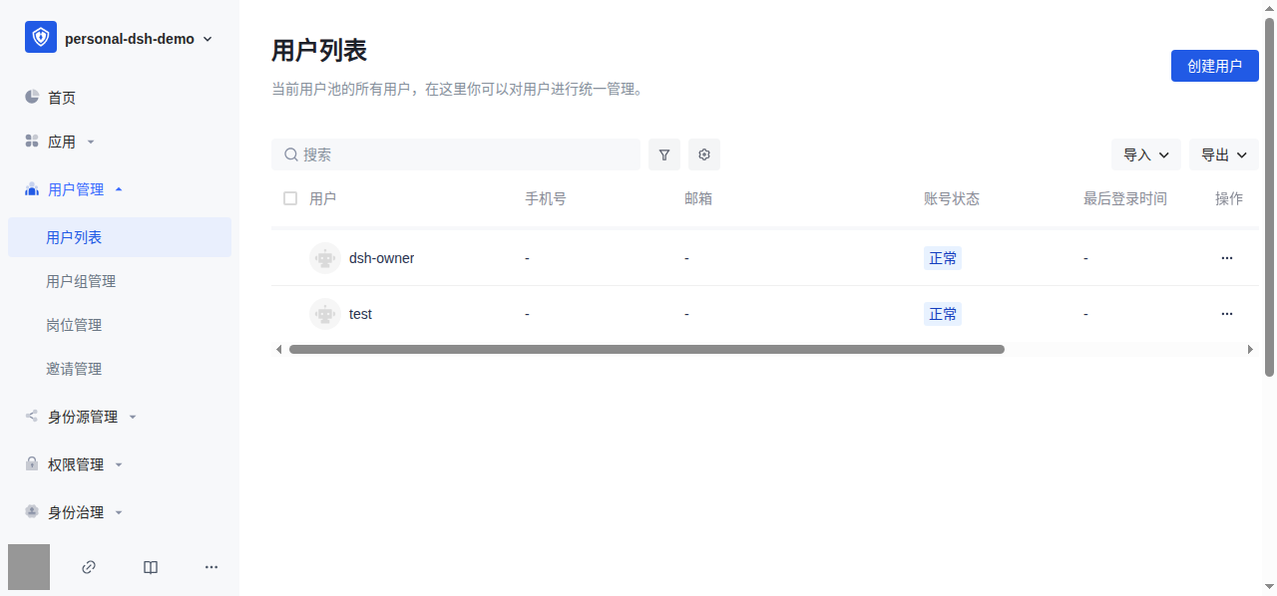The image size is (1277, 596).
Task: Click the link icon in sidebar footer
Action: click(89, 567)
